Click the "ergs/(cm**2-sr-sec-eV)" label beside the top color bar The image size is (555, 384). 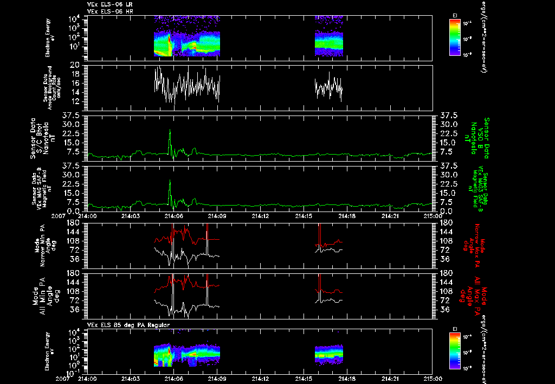click(x=483, y=37)
